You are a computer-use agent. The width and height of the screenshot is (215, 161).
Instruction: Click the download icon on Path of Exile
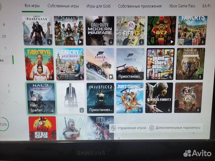click(198, 109)
